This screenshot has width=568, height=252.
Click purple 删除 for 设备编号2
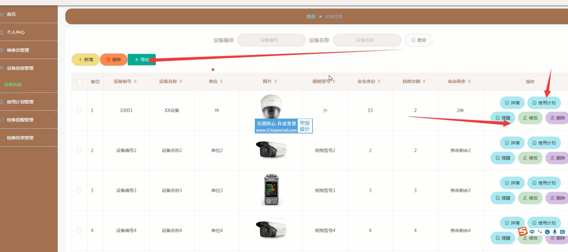[x=557, y=158]
